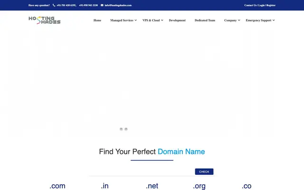Click the CHECK button
The width and height of the screenshot is (304, 190).
point(204,171)
